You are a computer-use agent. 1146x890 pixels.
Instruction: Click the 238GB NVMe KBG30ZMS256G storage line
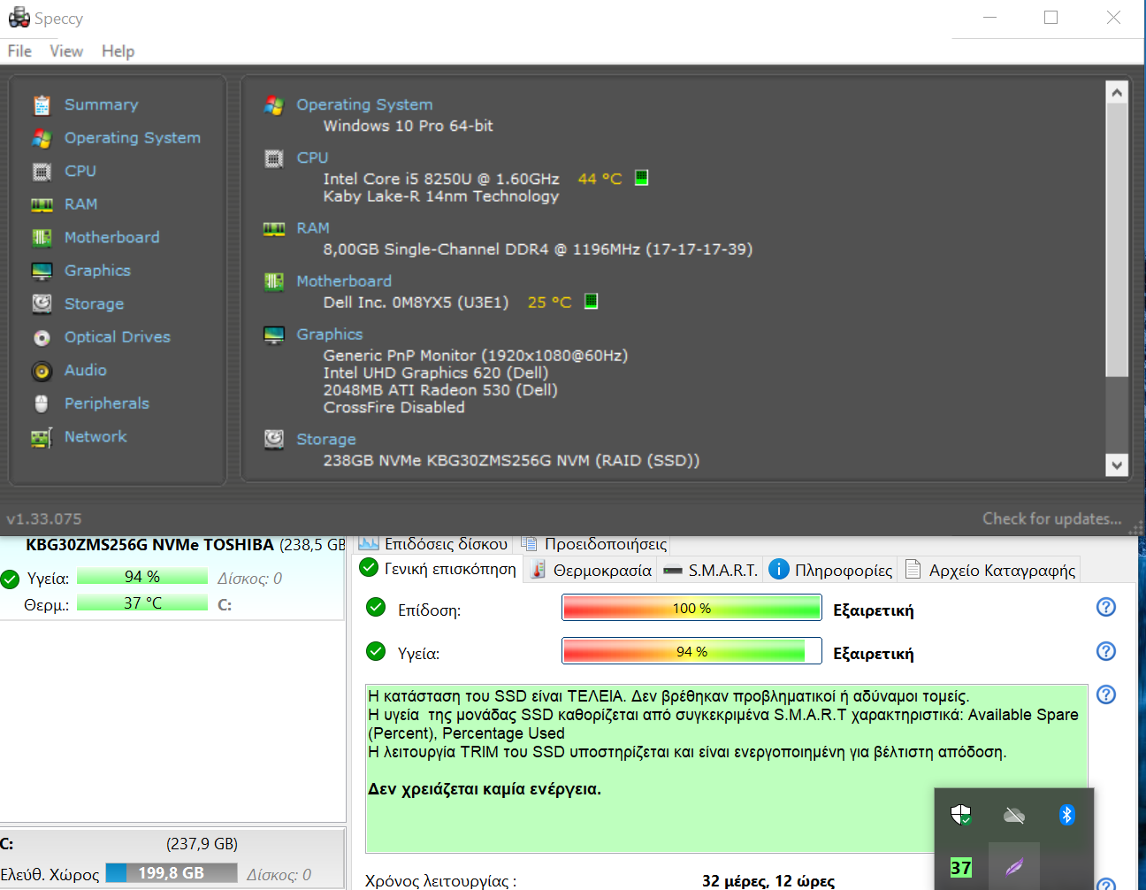click(511, 460)
